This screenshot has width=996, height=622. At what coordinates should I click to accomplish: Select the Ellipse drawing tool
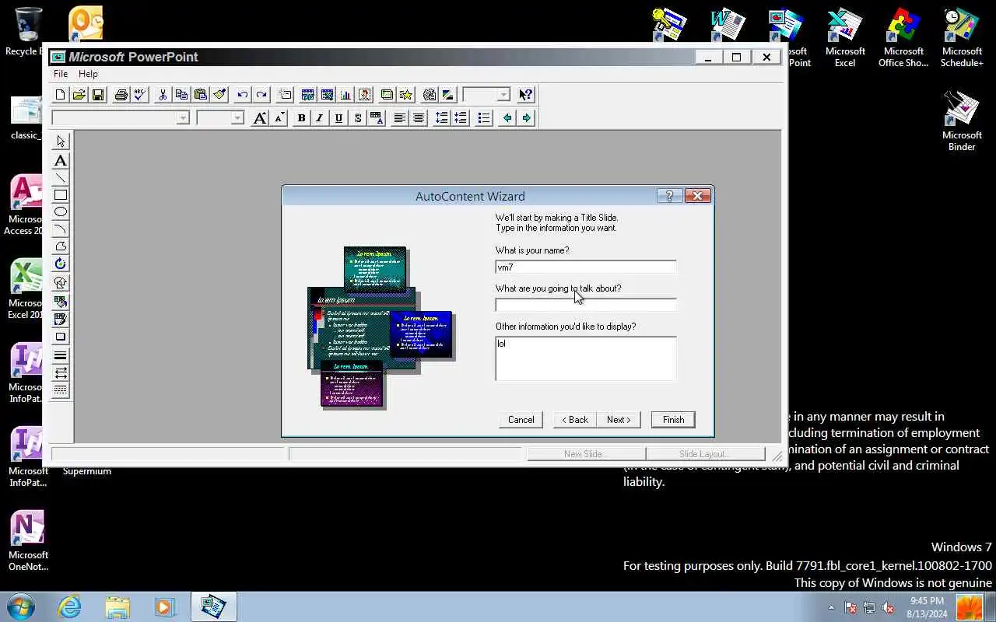[61, 212]
